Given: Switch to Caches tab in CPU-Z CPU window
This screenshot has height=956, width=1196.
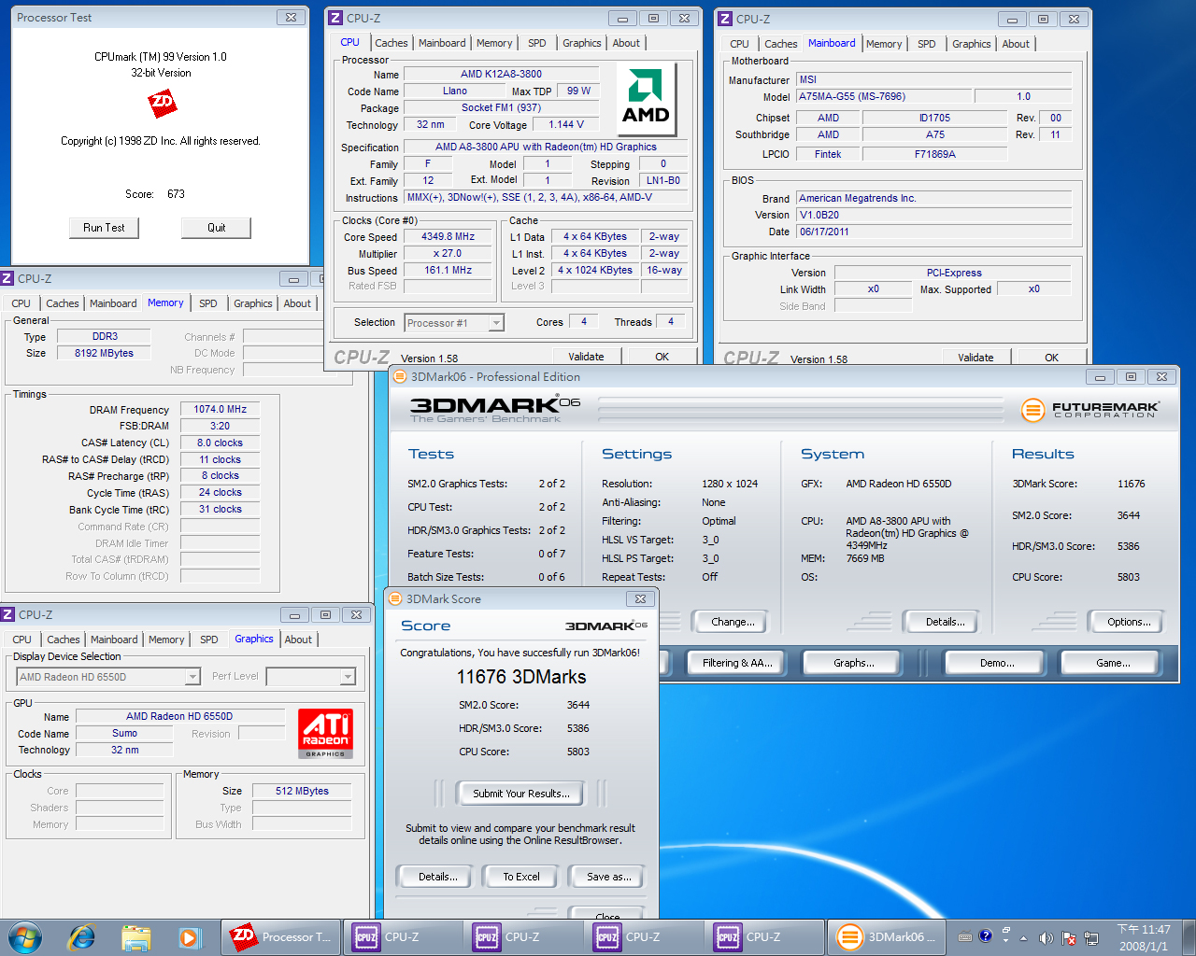Looking at the screenshot, I should pos(391,43).
